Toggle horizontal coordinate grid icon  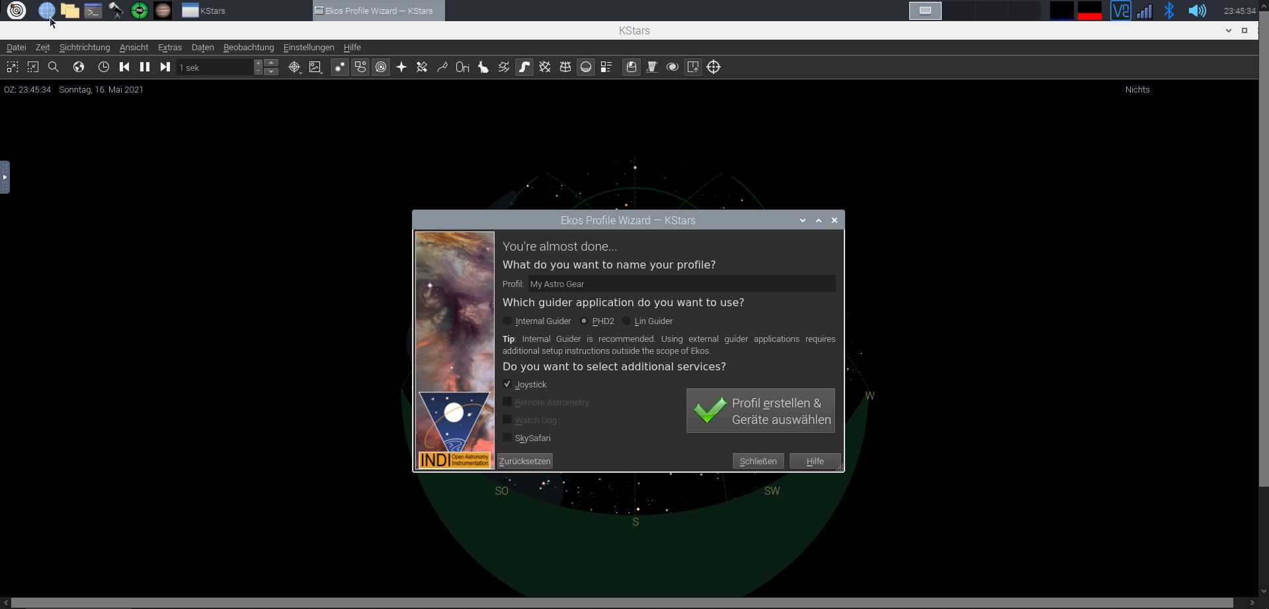tap(565, 67)
